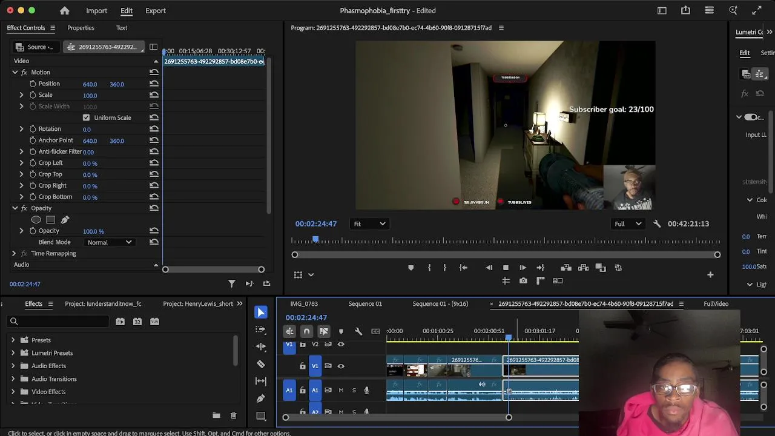Open Program monitor settings wrench

[x=657, y=224]
